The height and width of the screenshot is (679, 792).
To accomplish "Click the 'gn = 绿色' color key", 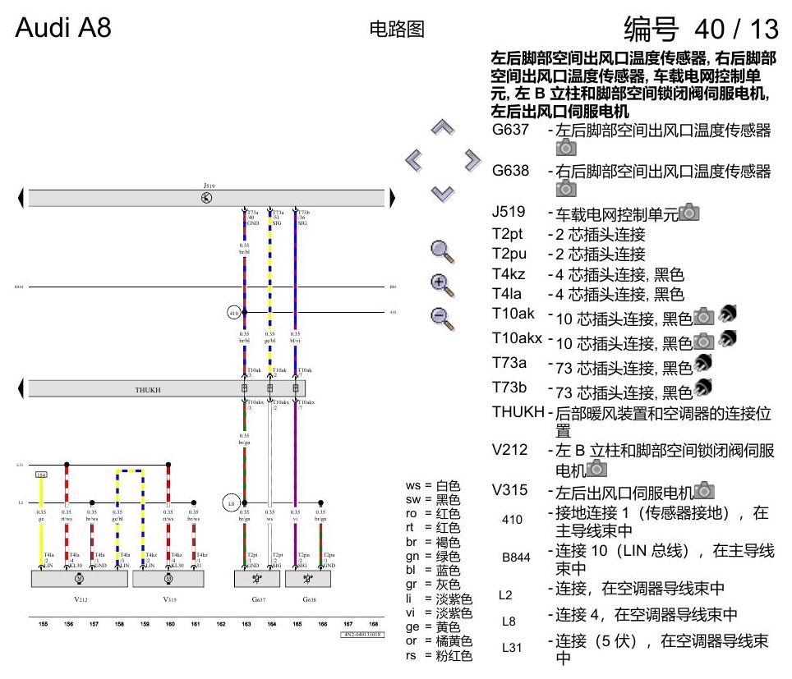I will 433,557.
